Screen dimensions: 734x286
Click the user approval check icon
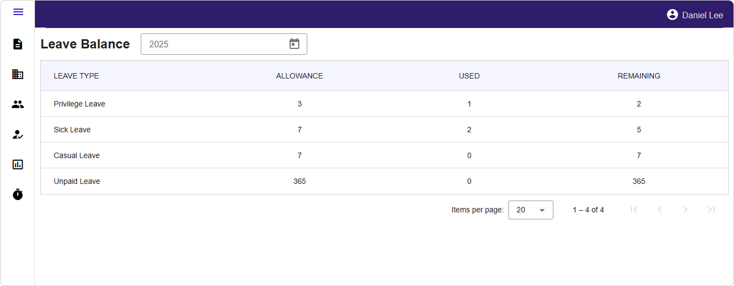click(x=18, y=134)
